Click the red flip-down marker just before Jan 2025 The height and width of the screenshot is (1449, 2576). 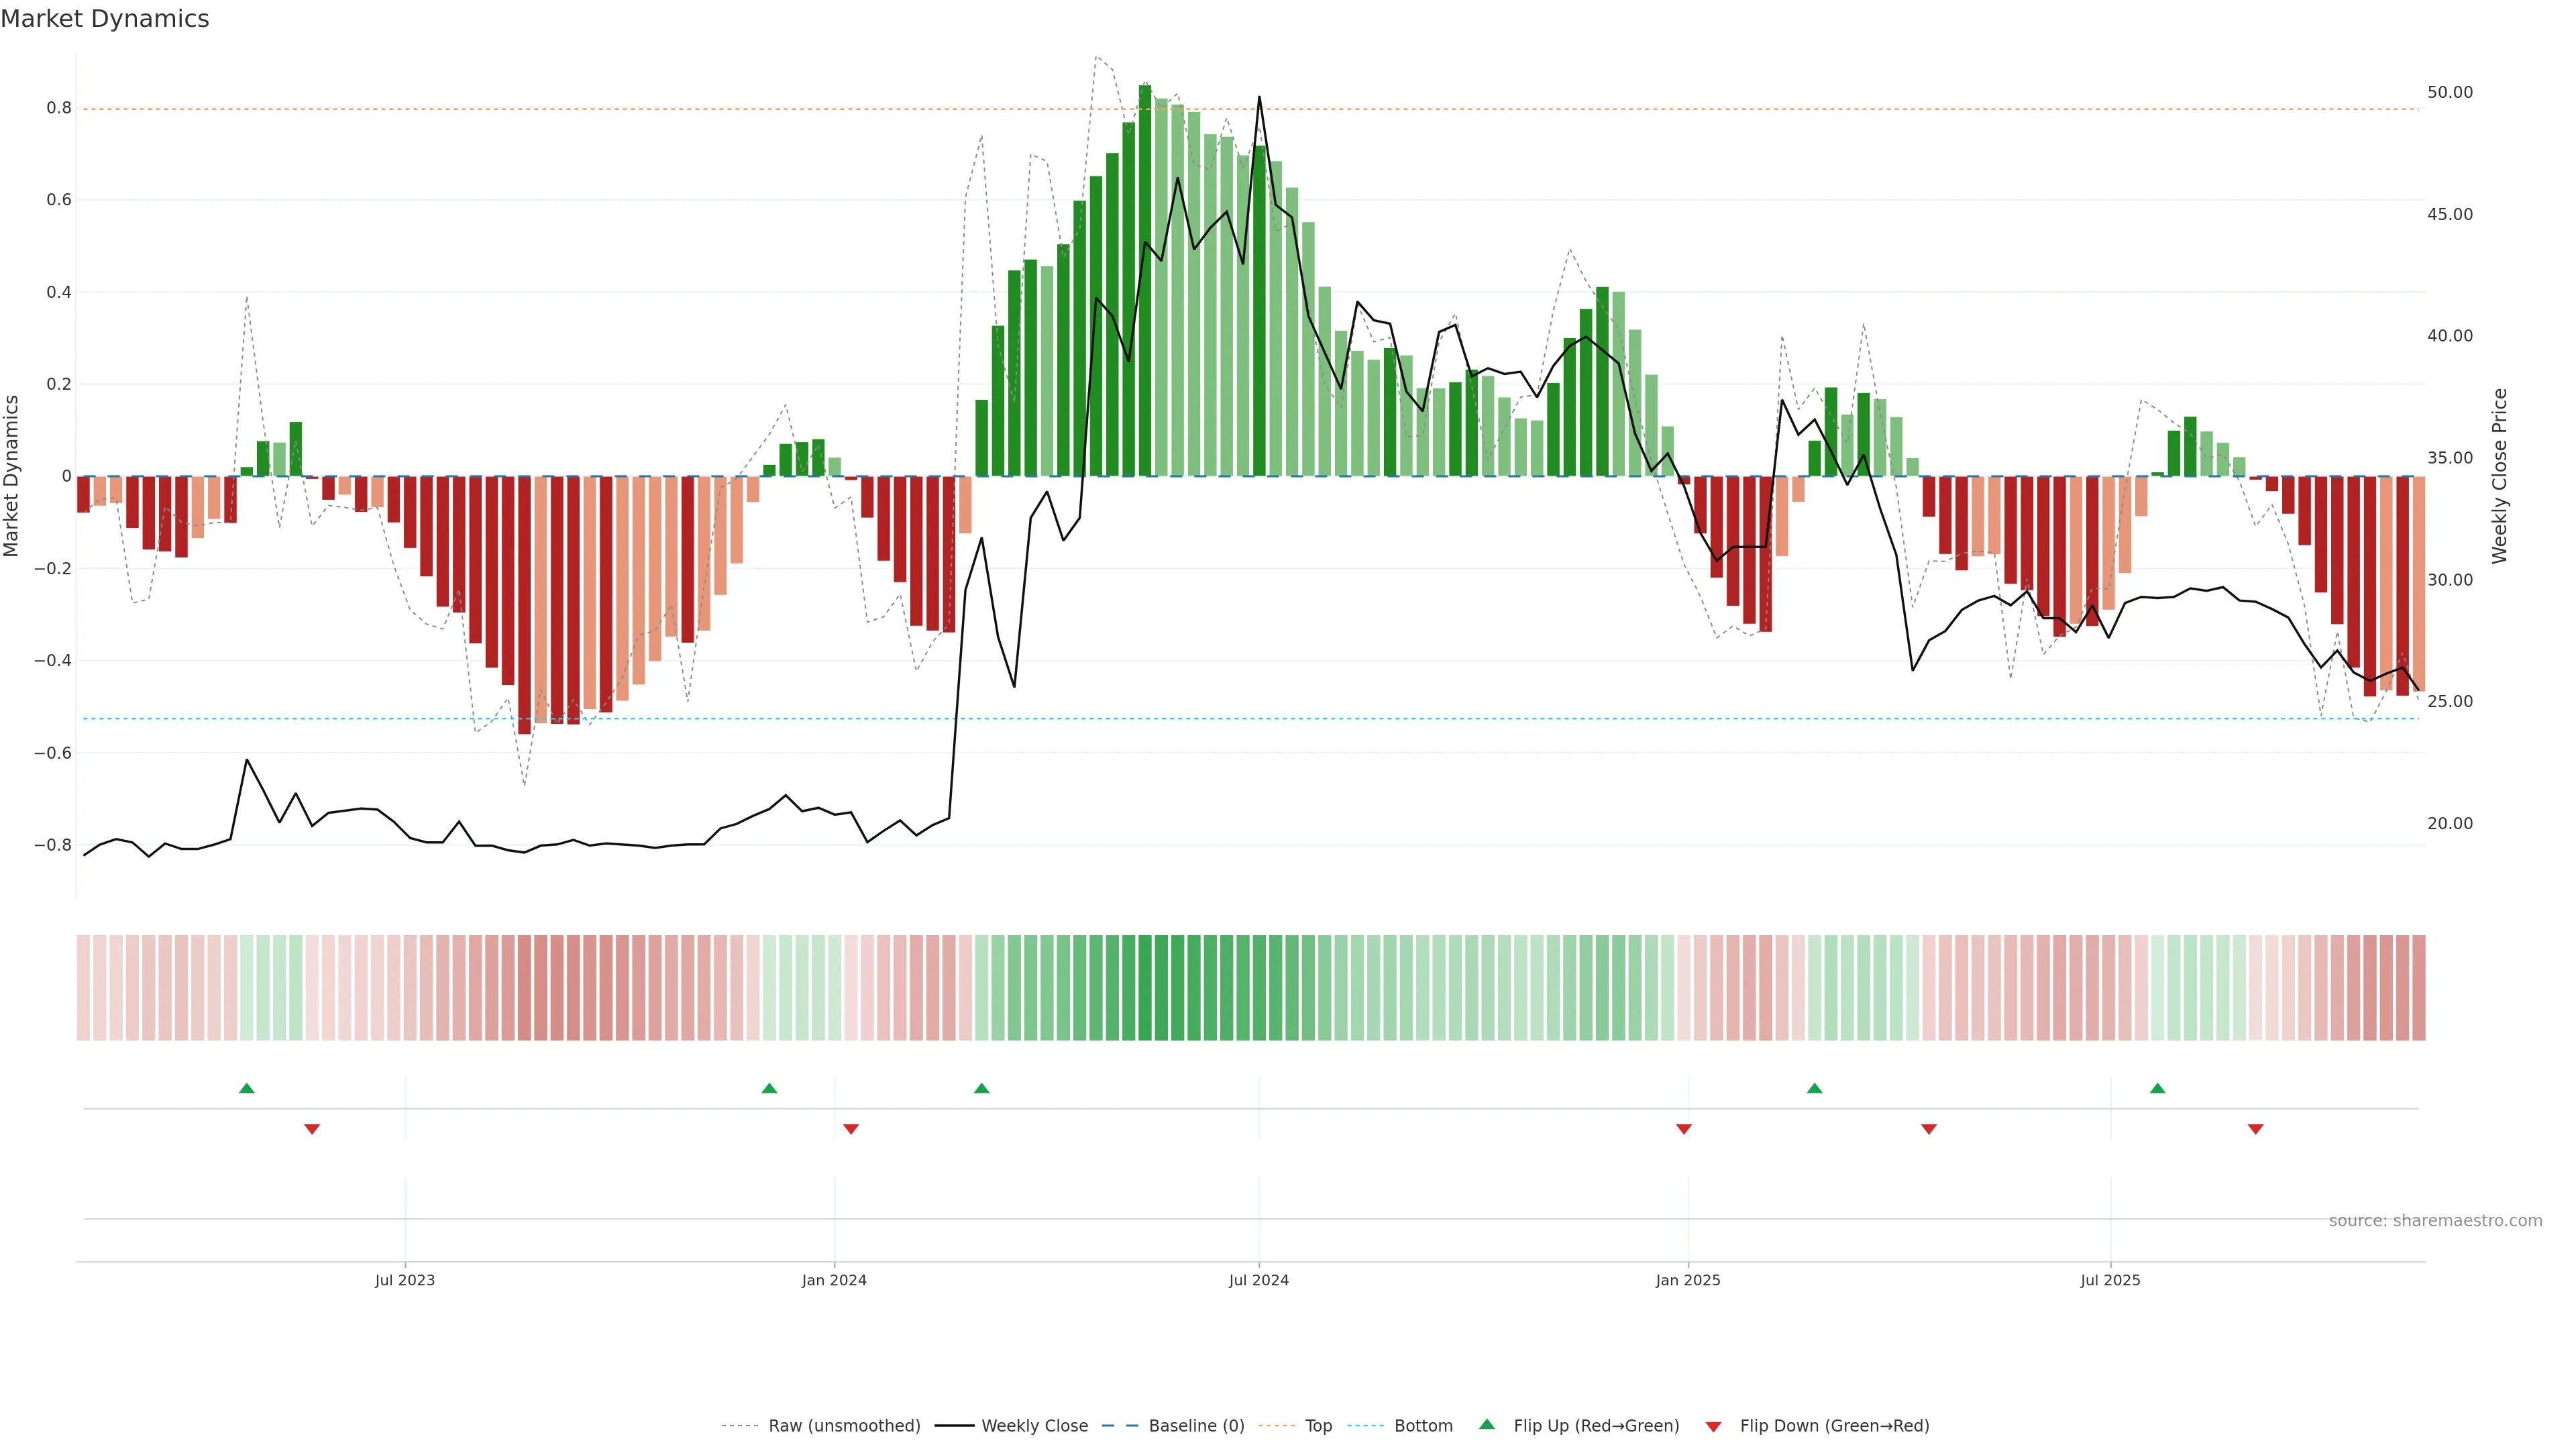(x=1684, y=1129)
